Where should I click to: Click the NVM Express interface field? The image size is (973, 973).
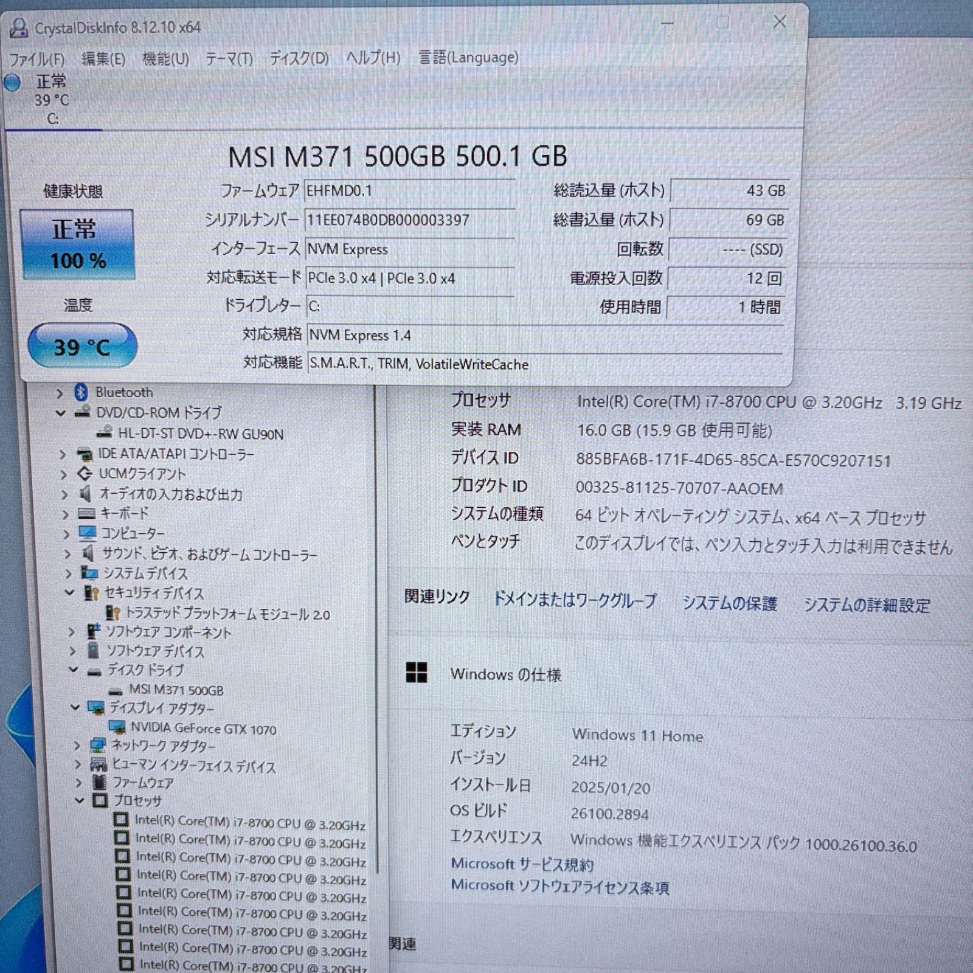click(x=409, y=249)
